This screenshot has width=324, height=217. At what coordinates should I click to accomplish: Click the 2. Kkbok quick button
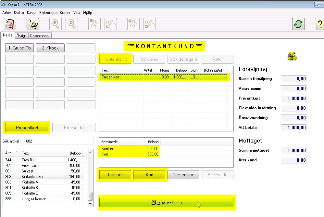click(50, 48)
